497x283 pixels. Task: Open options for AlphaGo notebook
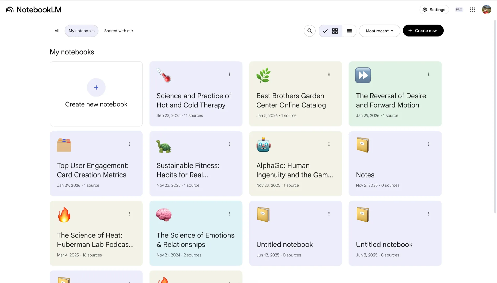tap(329, 144)
